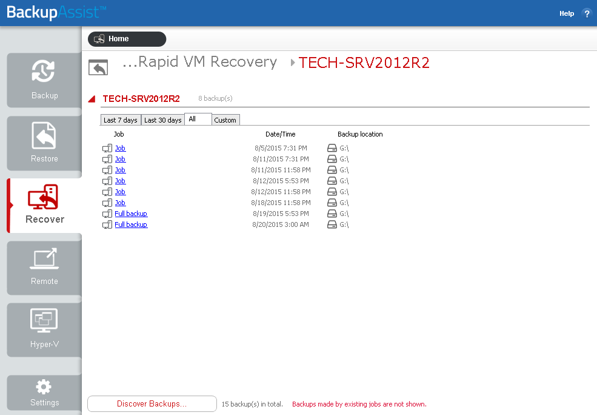Open the Restore section in sidebar
The height and width of the screenshot is (415, 597).
[x=44, y=143]
